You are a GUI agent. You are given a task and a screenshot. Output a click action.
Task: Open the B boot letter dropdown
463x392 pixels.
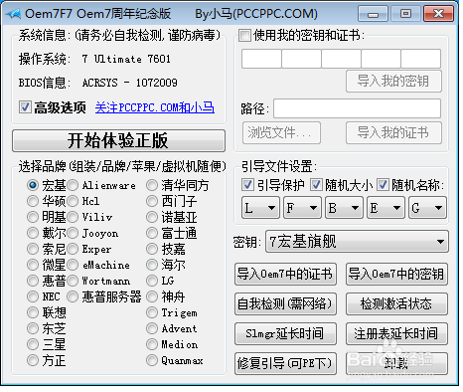pyautogui.click(x=344, y=208)
